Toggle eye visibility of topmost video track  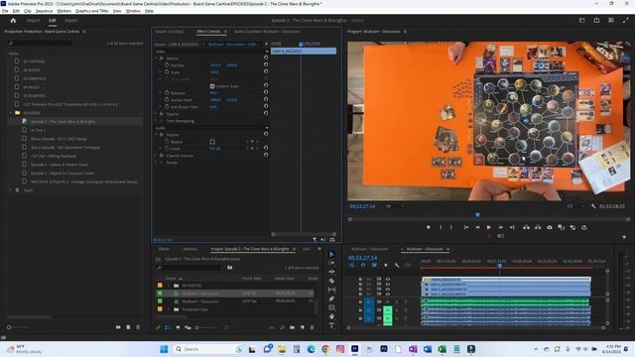(x=388, y=280)
